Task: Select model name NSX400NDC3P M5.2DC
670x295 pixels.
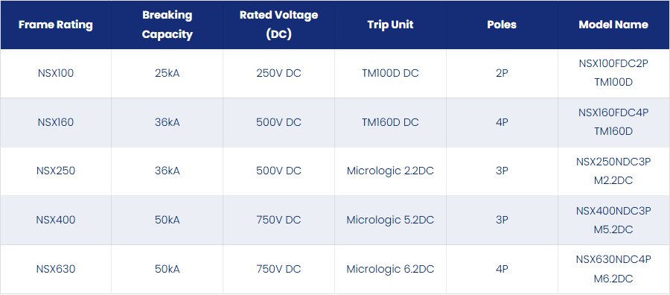Action: 613,221
